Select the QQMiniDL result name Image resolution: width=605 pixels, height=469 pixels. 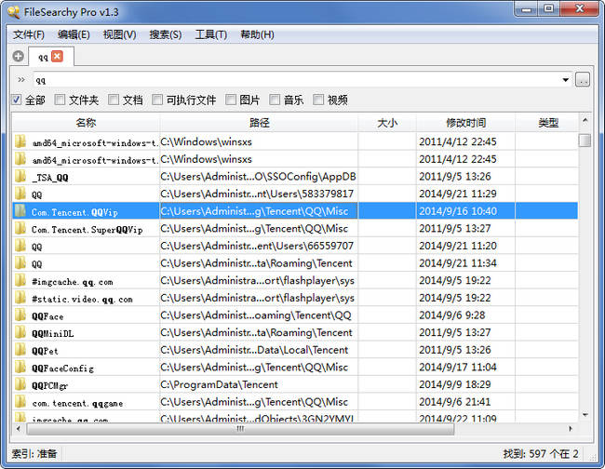pos(52,334)
